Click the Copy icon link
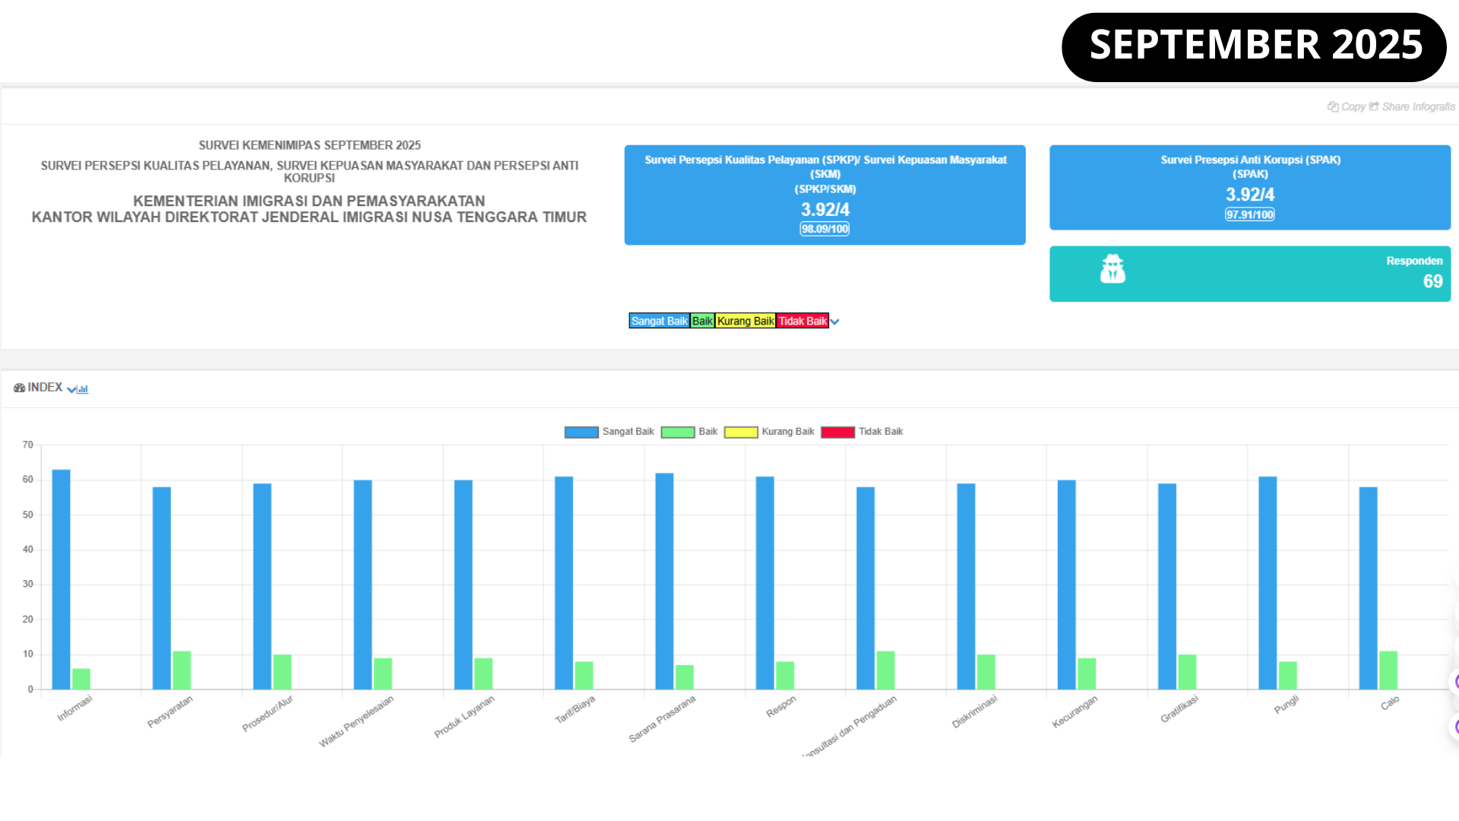 1333,107
